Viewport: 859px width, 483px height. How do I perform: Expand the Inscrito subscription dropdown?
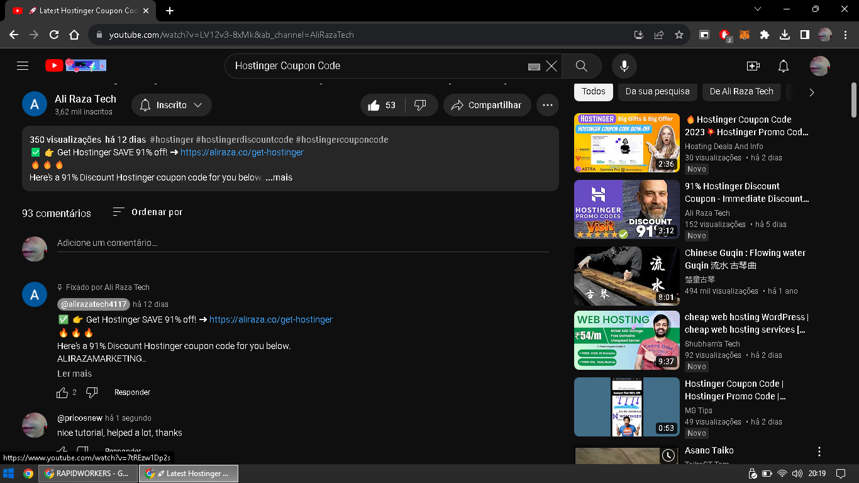(x=172, y=105)
